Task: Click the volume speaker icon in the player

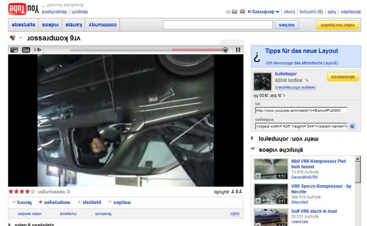Action: pyautogui.click(x=39, y=50)
